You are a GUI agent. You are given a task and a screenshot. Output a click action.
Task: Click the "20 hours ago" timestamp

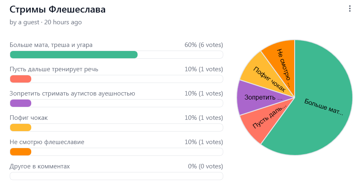(x=63, y=22)
